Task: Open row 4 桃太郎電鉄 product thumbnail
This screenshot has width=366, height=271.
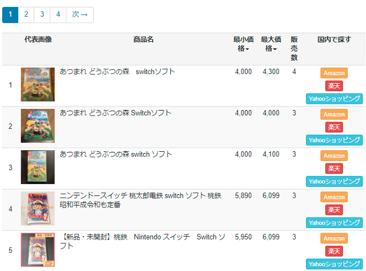Action: [38, 209]
